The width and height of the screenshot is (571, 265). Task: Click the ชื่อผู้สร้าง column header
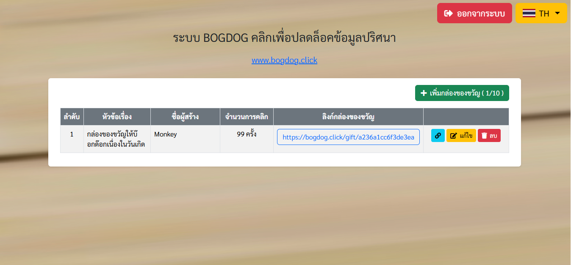coord(185,117)
